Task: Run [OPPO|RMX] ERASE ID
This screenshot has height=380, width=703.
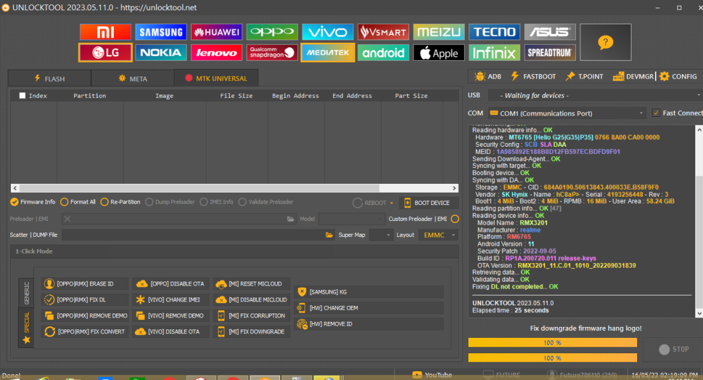Action: click(x=85, y=284)
